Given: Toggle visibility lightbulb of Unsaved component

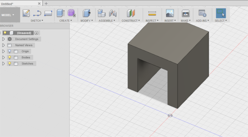Looking at the screenshot, I should pyautogui.click(x=5, y=33).
